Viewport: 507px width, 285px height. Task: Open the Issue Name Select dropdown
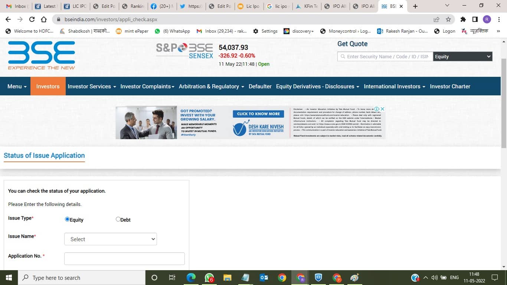110,239
